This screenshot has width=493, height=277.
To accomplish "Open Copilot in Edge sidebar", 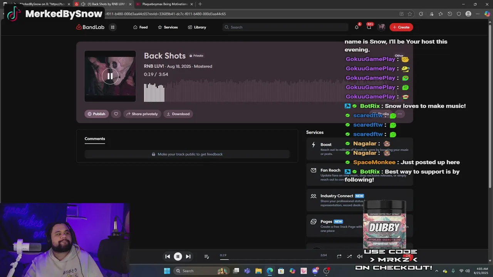I will (487, 14).
